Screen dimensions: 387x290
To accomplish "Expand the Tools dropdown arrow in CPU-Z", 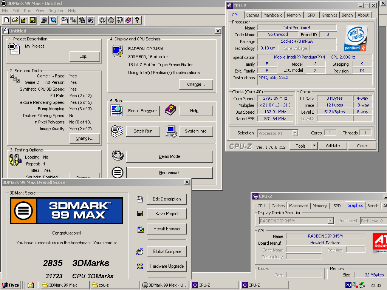I will (314, 146).
